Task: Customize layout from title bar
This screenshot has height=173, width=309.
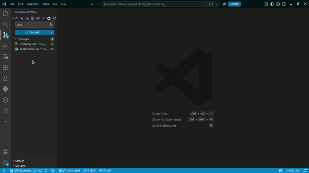Action: tap(266, 4)
